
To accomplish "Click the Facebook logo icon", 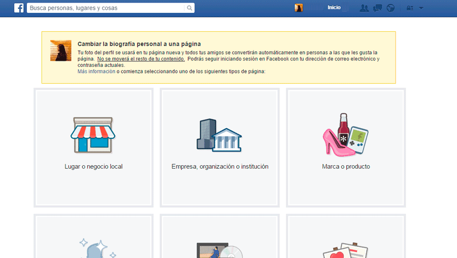I will pos(19,8).
